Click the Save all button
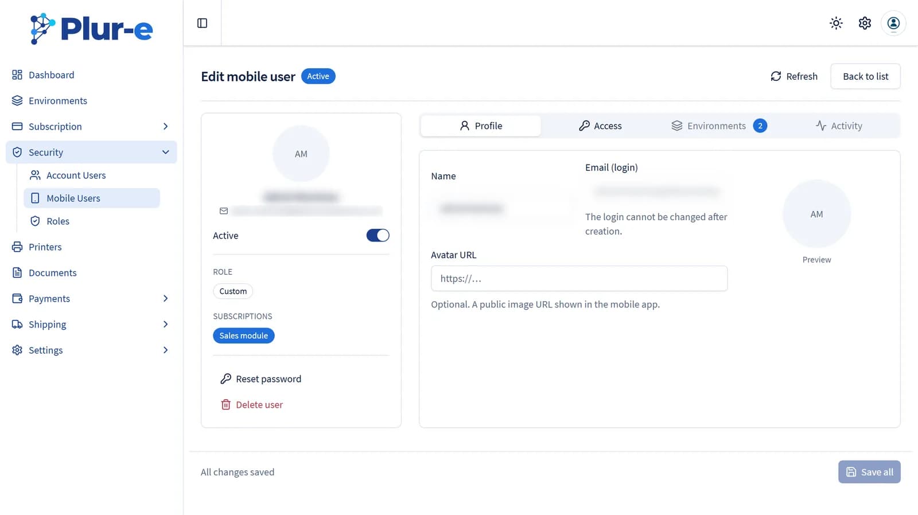The height and width of the screenshot is (515, 918). point(869,471)
